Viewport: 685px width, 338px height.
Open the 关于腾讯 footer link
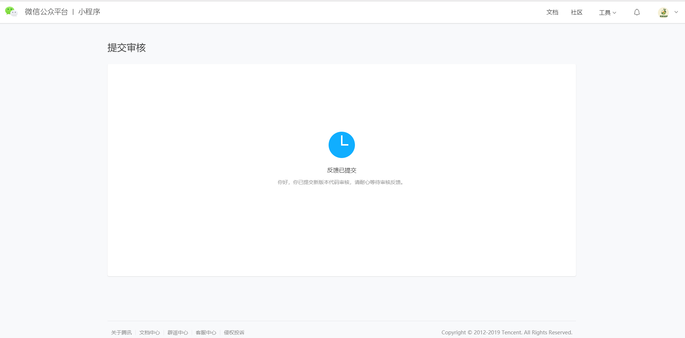pyautogui.click(x=121, y=333)
